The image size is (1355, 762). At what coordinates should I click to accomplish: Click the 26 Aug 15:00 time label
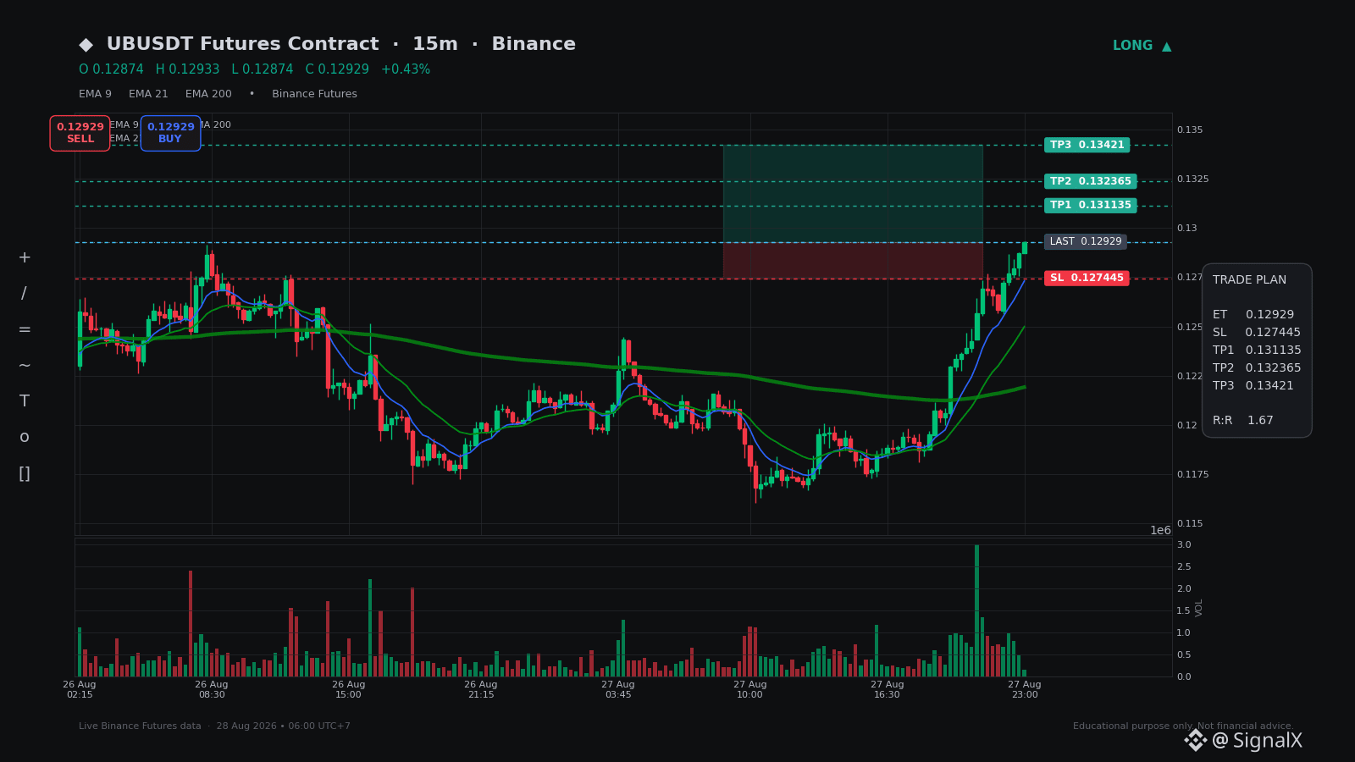[349, 689]
